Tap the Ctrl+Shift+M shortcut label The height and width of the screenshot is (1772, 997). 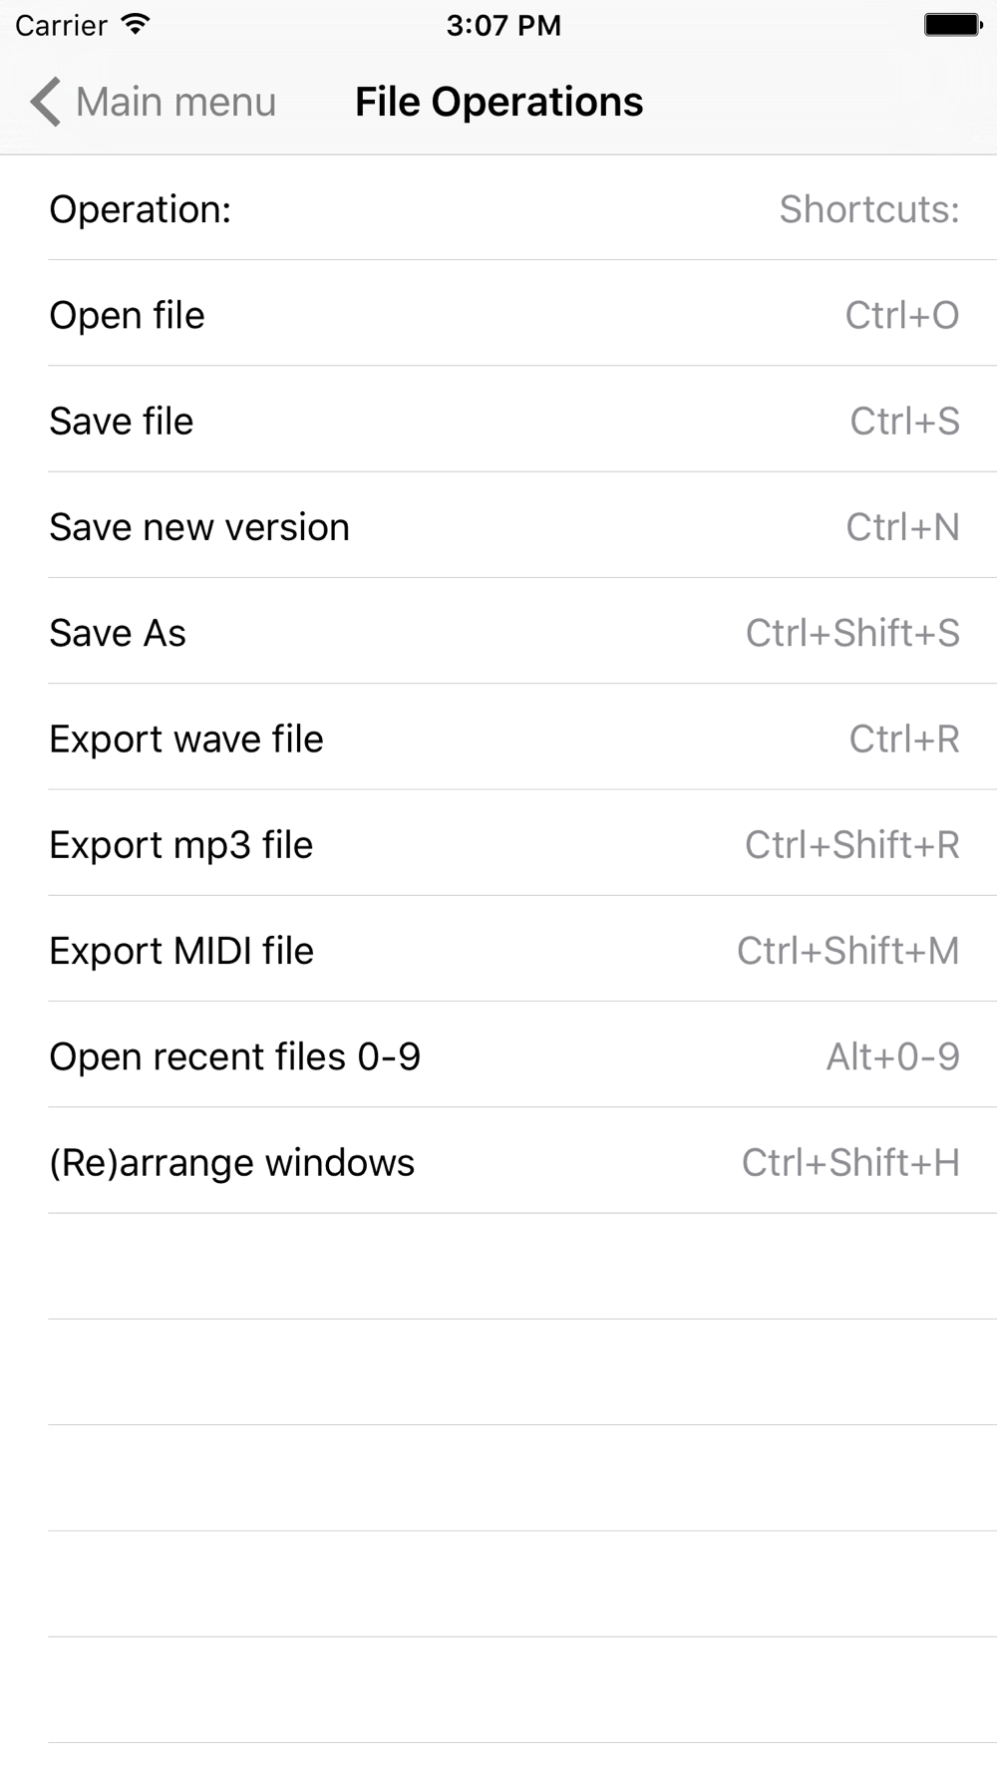[x=847, y=951]
